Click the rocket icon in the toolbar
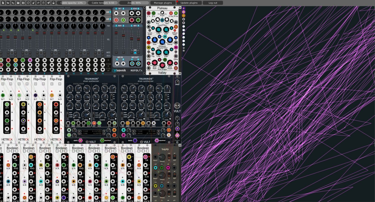 click(x=48, y=3)
